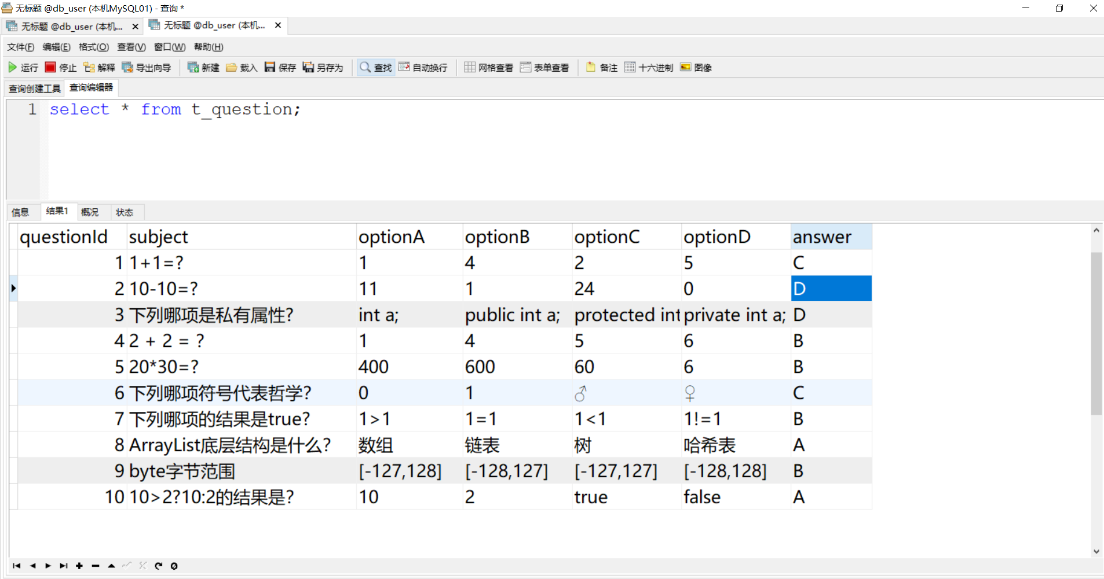Close the second 无标题 @db_user tab
This screenshot has width=1104, height=579.
[x=278, y=25]
